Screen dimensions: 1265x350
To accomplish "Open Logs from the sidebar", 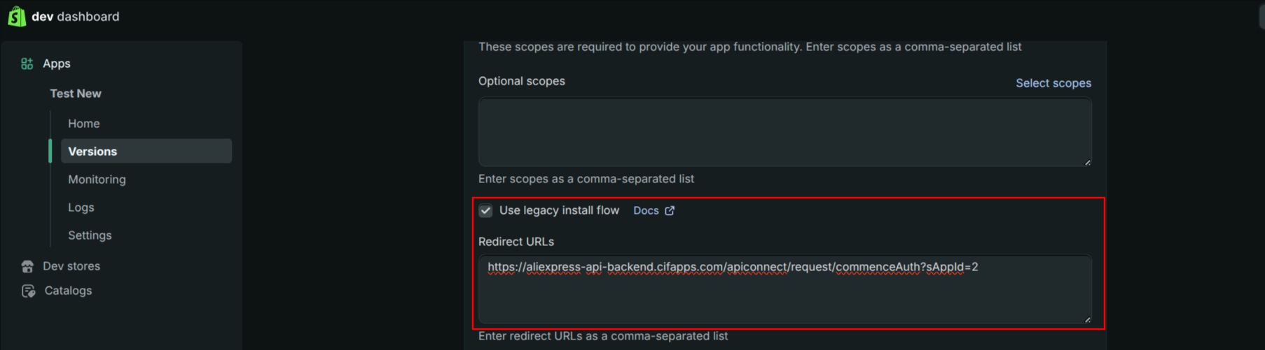I will point(81,207).
